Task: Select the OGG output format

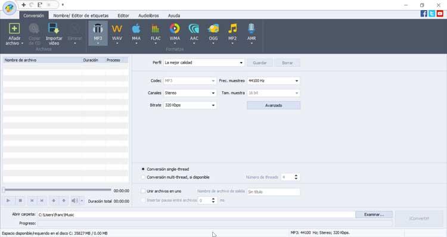Action: (213, 33)
